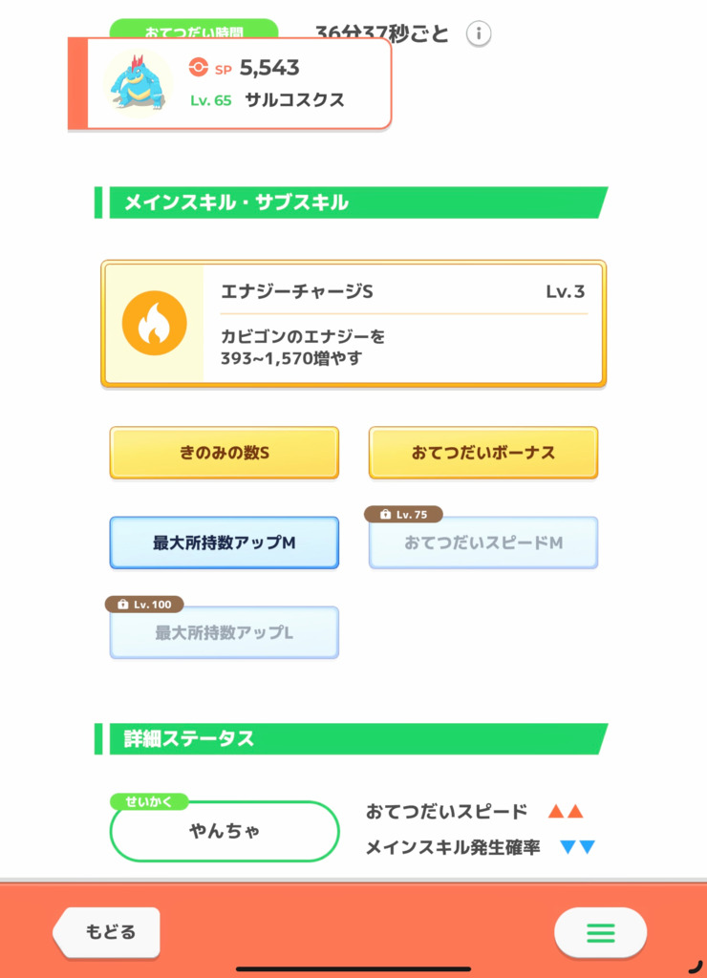Tap the やんちゃ nature pill
Viewport: 707px width, 978px height.
(224, 831)
